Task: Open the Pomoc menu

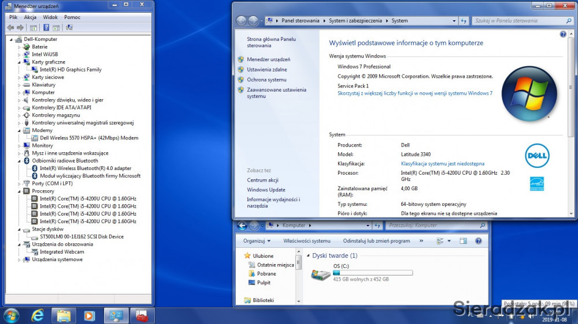Action: point(72,17)
